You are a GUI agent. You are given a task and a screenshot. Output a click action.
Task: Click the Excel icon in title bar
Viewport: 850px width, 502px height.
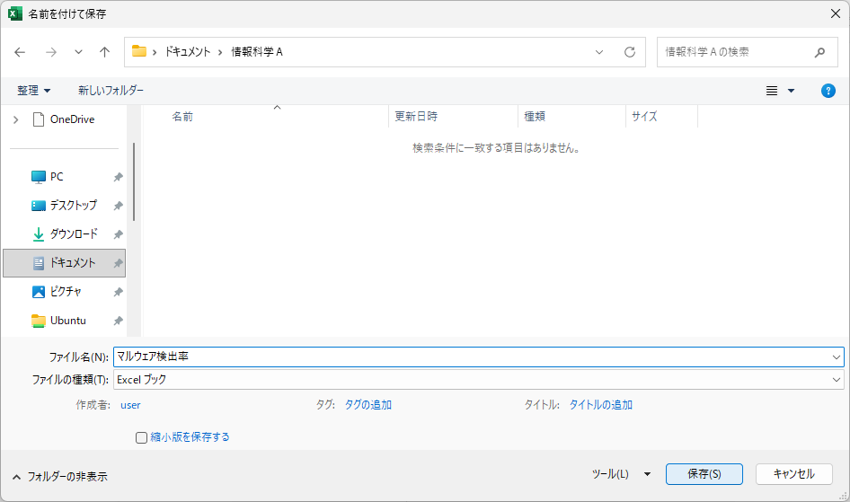tap(15, 13)
